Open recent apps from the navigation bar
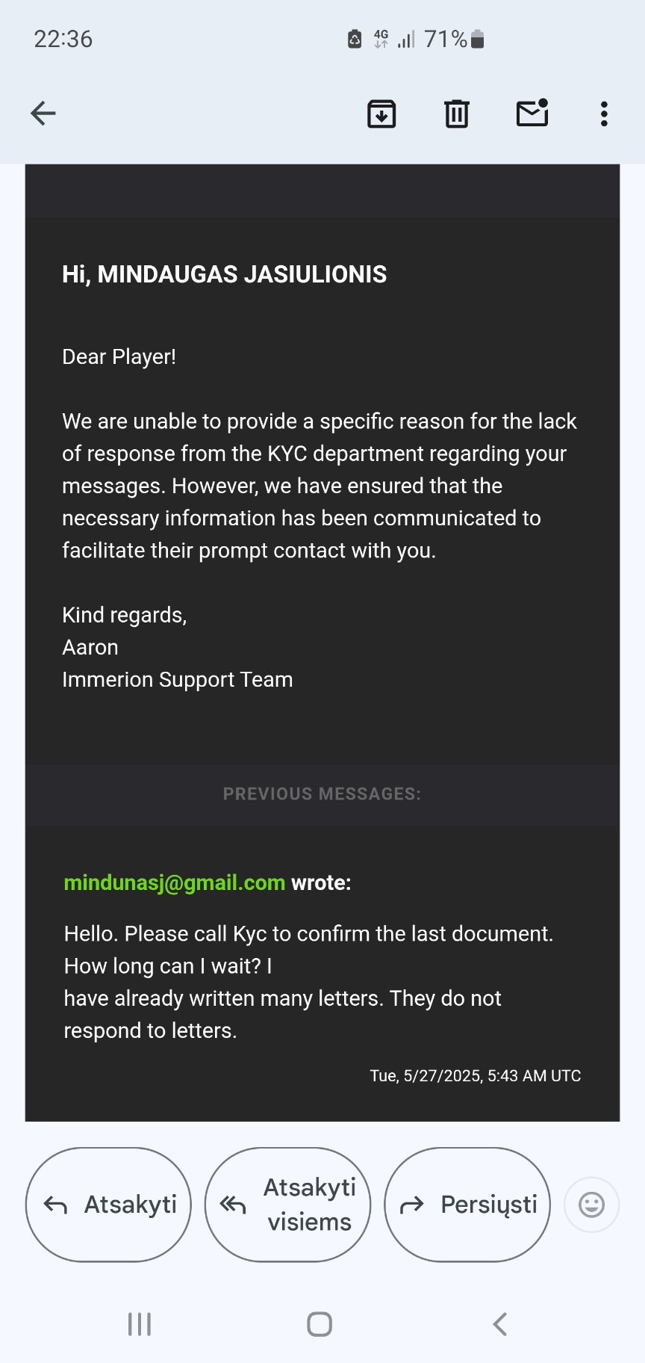The image size is (645, 1363). pyautogui.click(x=140, y=1324)
